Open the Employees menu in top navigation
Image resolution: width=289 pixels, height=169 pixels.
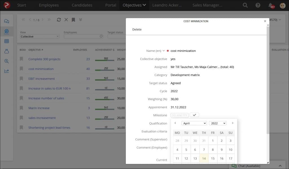coord(49,5)
